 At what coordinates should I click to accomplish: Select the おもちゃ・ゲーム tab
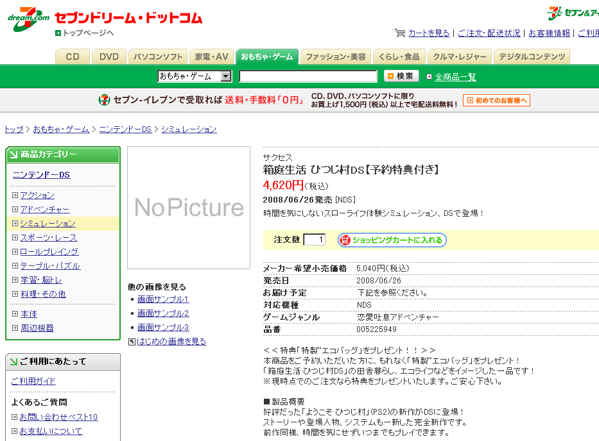[266, 57]
